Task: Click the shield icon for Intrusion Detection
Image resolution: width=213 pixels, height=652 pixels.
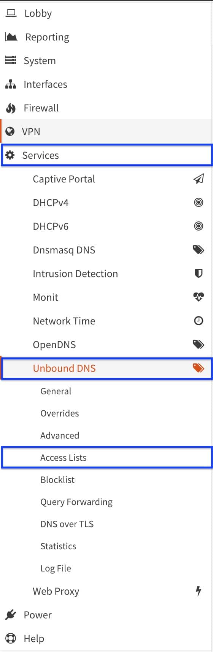Action: [199, 273]
